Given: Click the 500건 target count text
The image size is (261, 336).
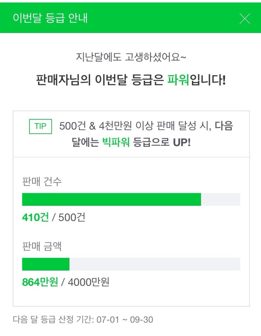Looking at the screenshot, I should [x=72, y=217].
